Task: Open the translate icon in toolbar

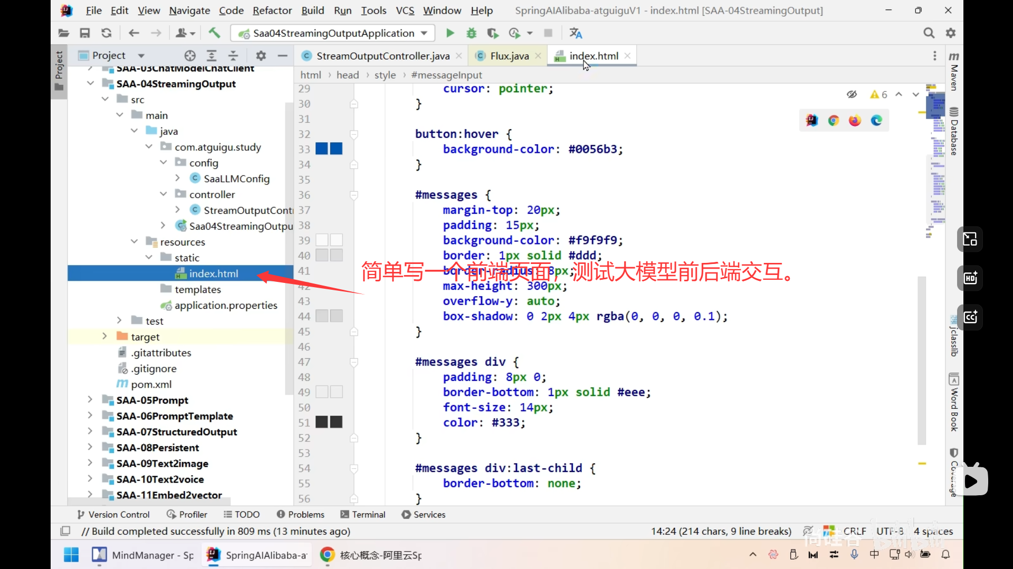Action: coord(576,33)
